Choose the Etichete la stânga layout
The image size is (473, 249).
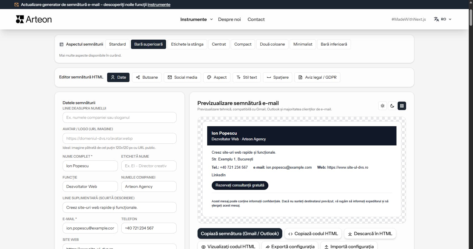(187, 44)
